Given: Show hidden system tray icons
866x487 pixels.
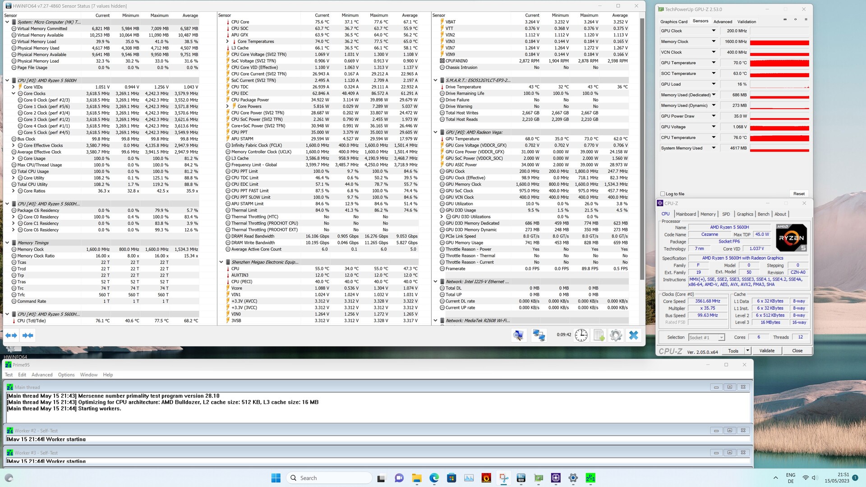Looking at the screenshot, I should pyautogui.click(x=775, y=478).
